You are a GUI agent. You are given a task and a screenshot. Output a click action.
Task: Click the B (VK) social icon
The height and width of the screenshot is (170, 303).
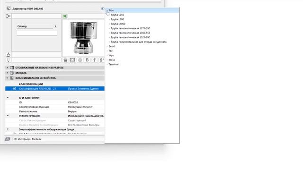point(87,60)
